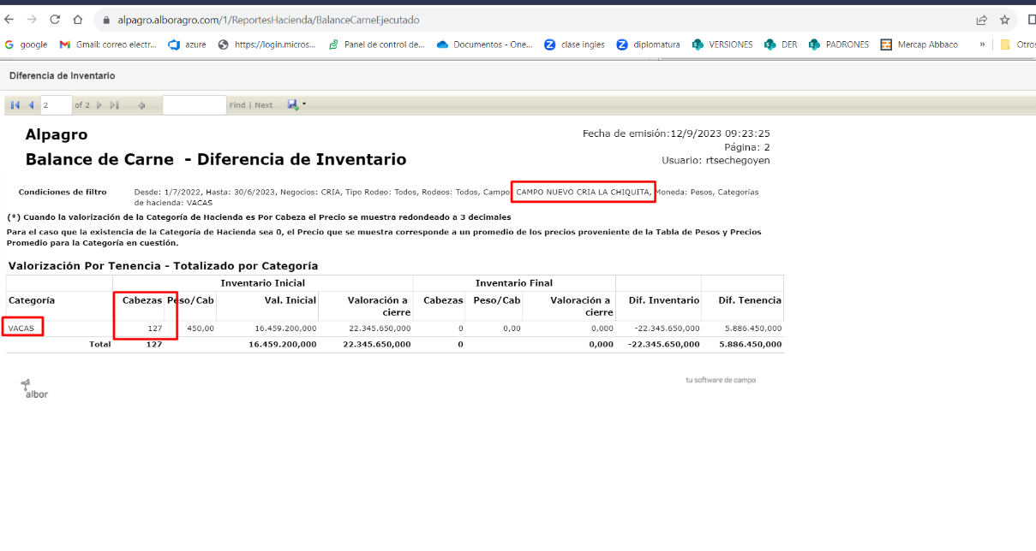Click the current page number field
The image size is (1036, 551).
pos(57,105)
